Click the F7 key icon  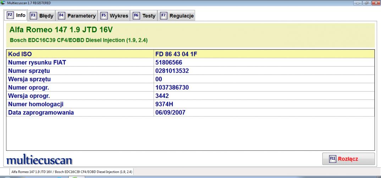tap(164, 16)
